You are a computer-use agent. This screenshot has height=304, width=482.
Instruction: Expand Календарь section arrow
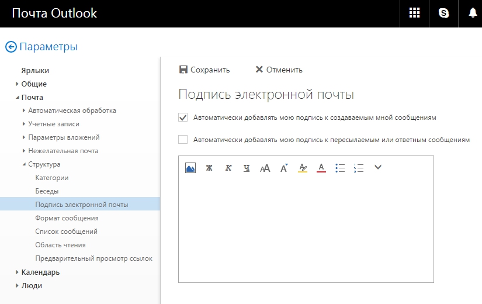point(17,272)
